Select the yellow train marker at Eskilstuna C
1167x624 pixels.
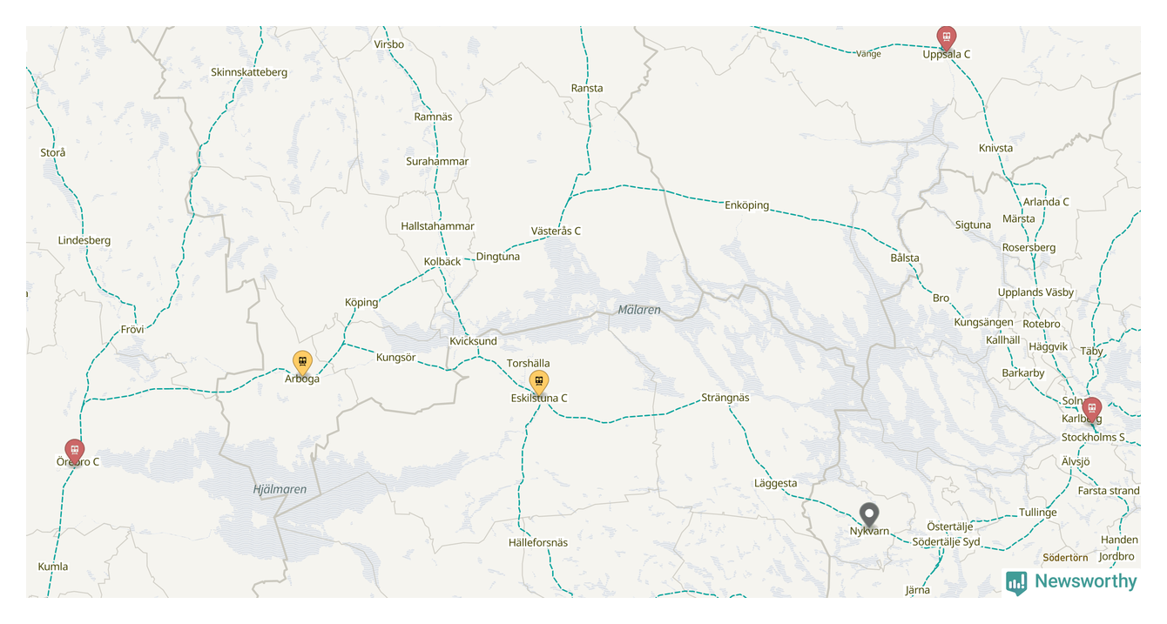tap(539, 382)
